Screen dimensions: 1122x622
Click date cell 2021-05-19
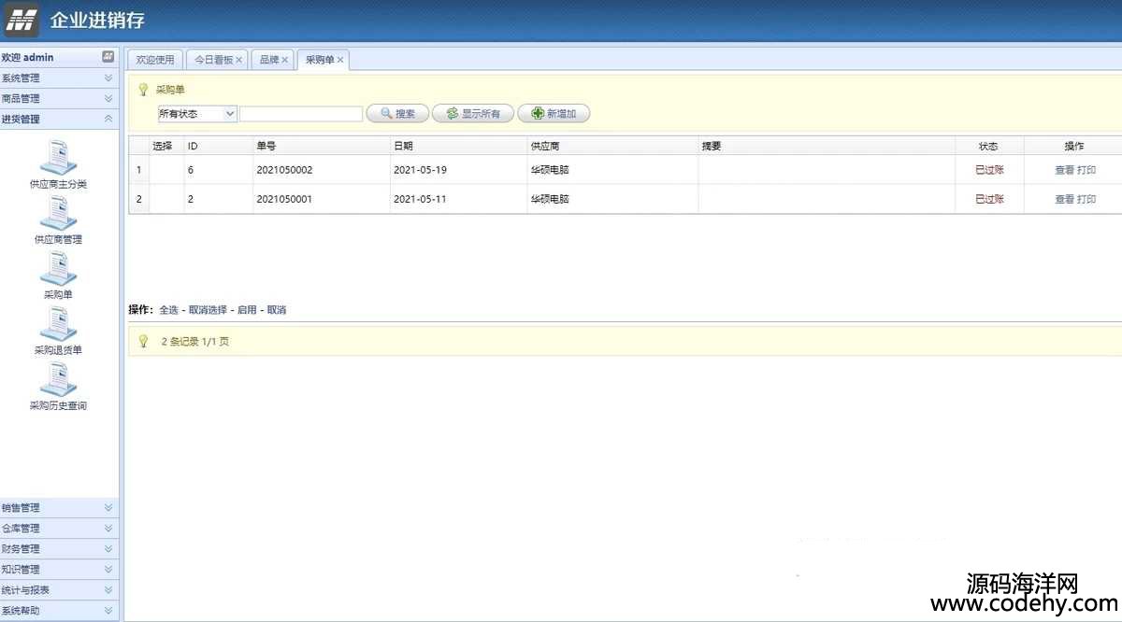pyautogui.click(x=420, y=170)
